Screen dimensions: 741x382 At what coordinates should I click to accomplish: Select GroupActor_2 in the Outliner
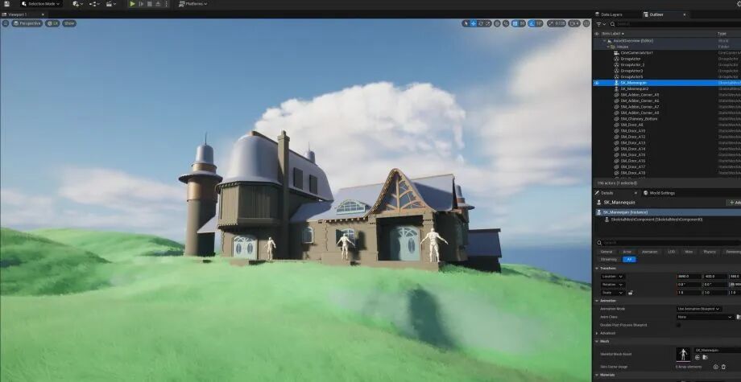click(x=632, y=64)
